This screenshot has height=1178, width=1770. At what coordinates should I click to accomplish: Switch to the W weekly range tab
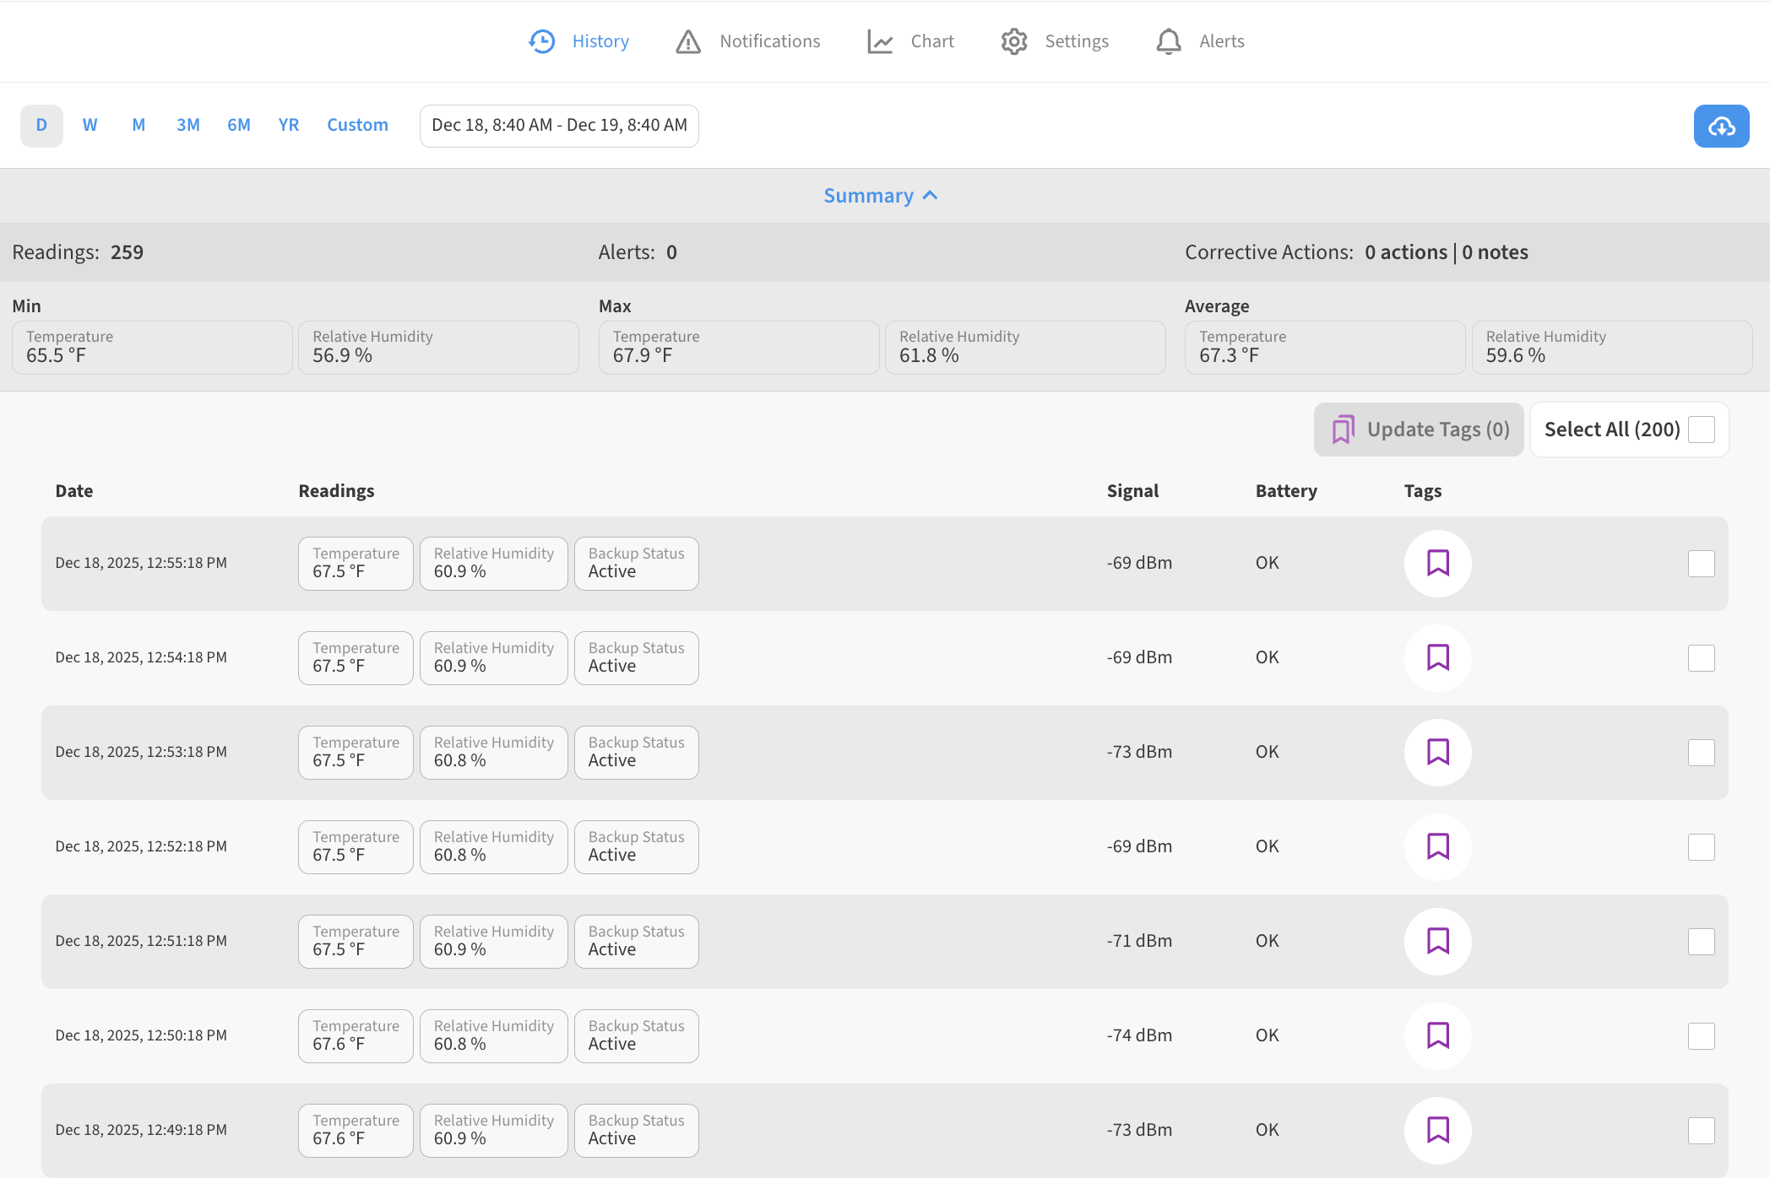90,126
